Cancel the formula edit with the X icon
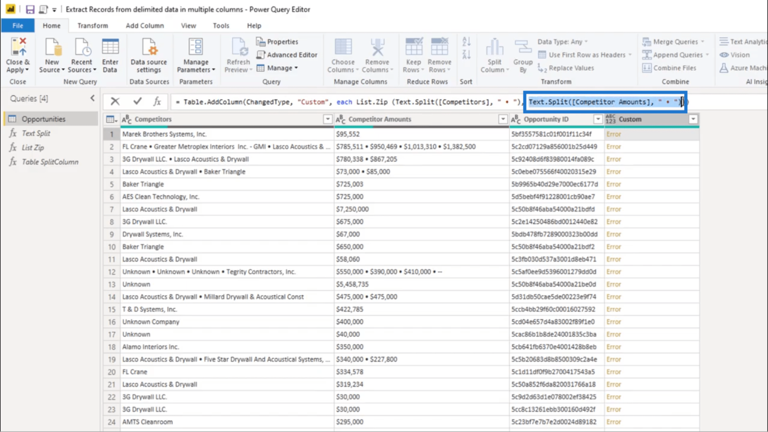 coord(115,101)
